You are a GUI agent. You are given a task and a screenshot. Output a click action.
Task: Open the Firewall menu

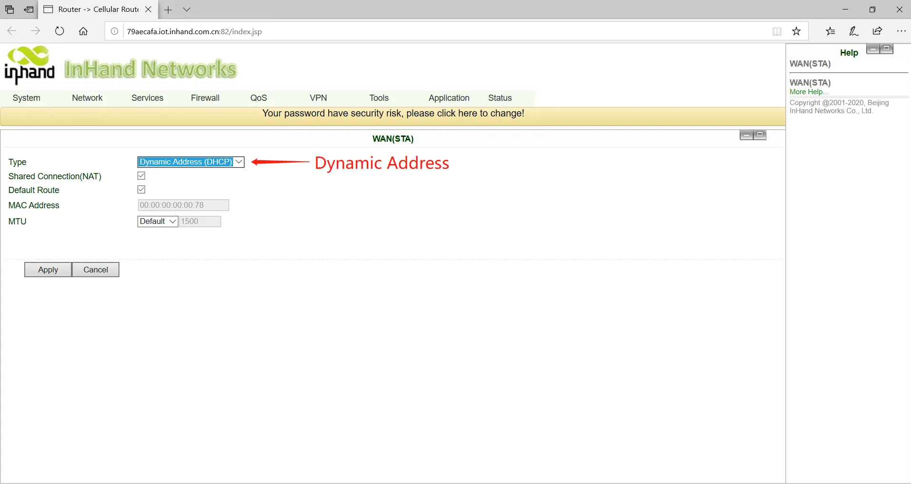[205, 98]
